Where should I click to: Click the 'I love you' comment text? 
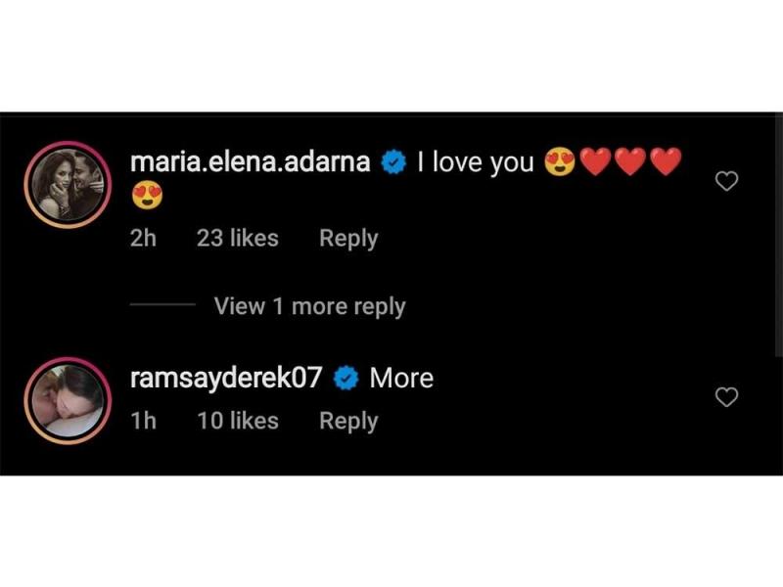[x=476, y=162]
